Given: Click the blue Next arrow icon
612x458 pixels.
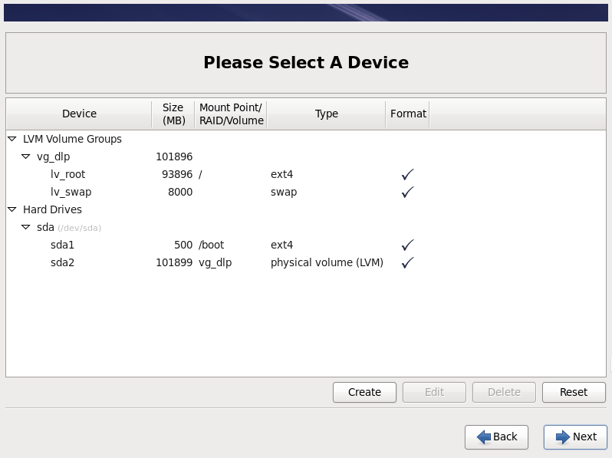Looking at the screenshot, I should coord(563,437).
